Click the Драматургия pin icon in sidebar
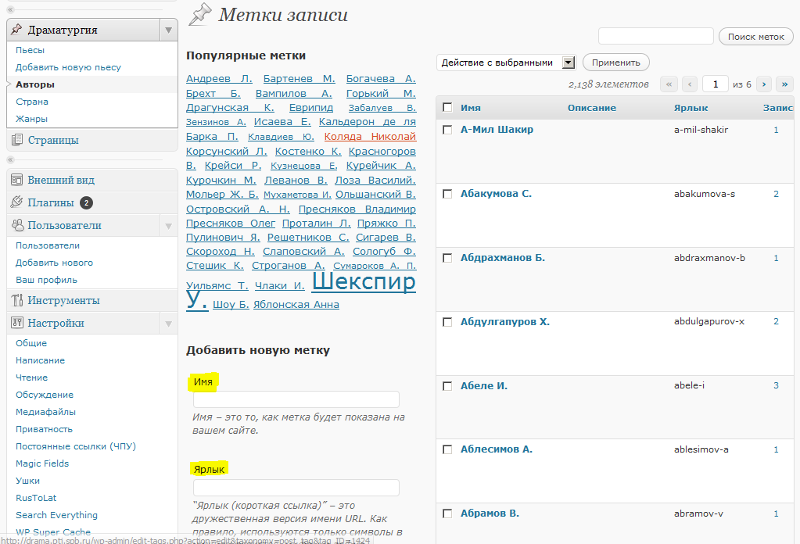Screen dimensions: 800x544 pos(16,30)
